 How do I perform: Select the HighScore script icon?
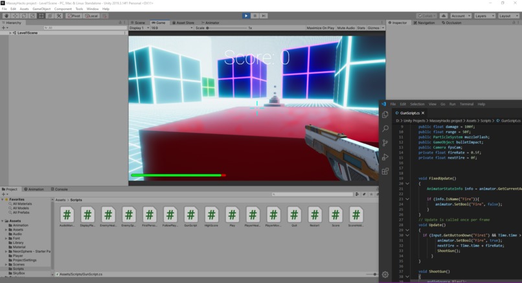click(x=211, y=215)
